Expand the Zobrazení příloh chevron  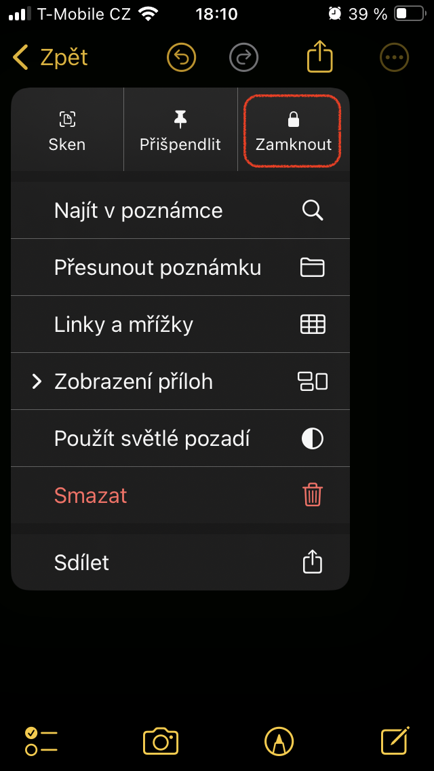(x=37, y=381)
